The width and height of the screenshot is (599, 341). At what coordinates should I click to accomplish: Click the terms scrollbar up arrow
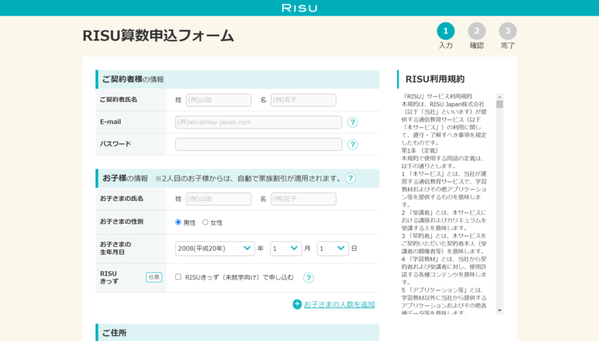click(x=500, y=97)
